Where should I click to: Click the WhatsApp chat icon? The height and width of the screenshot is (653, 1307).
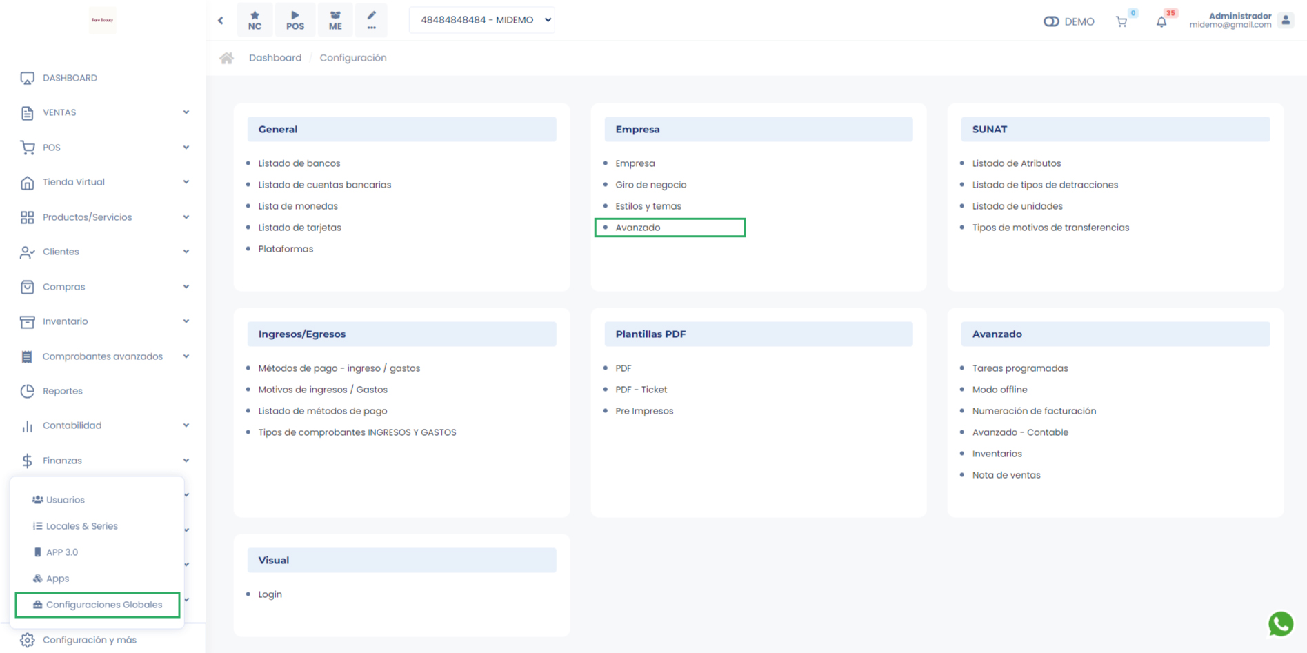click(x=1280, y=623)
